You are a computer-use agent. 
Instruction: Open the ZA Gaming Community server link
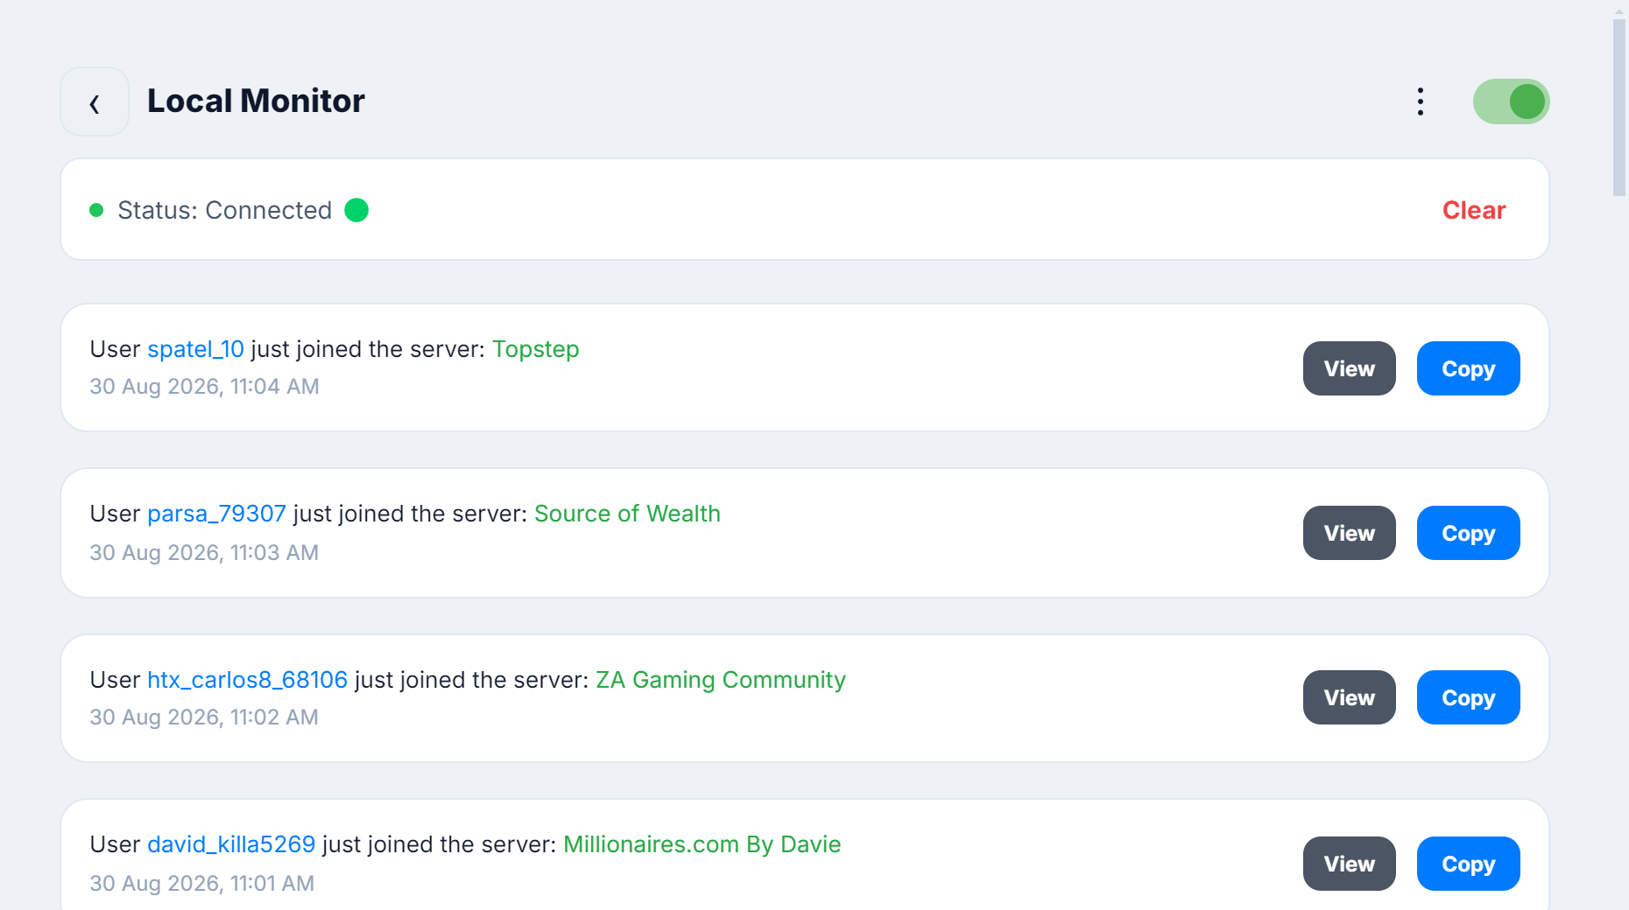[x=721, y=680]
